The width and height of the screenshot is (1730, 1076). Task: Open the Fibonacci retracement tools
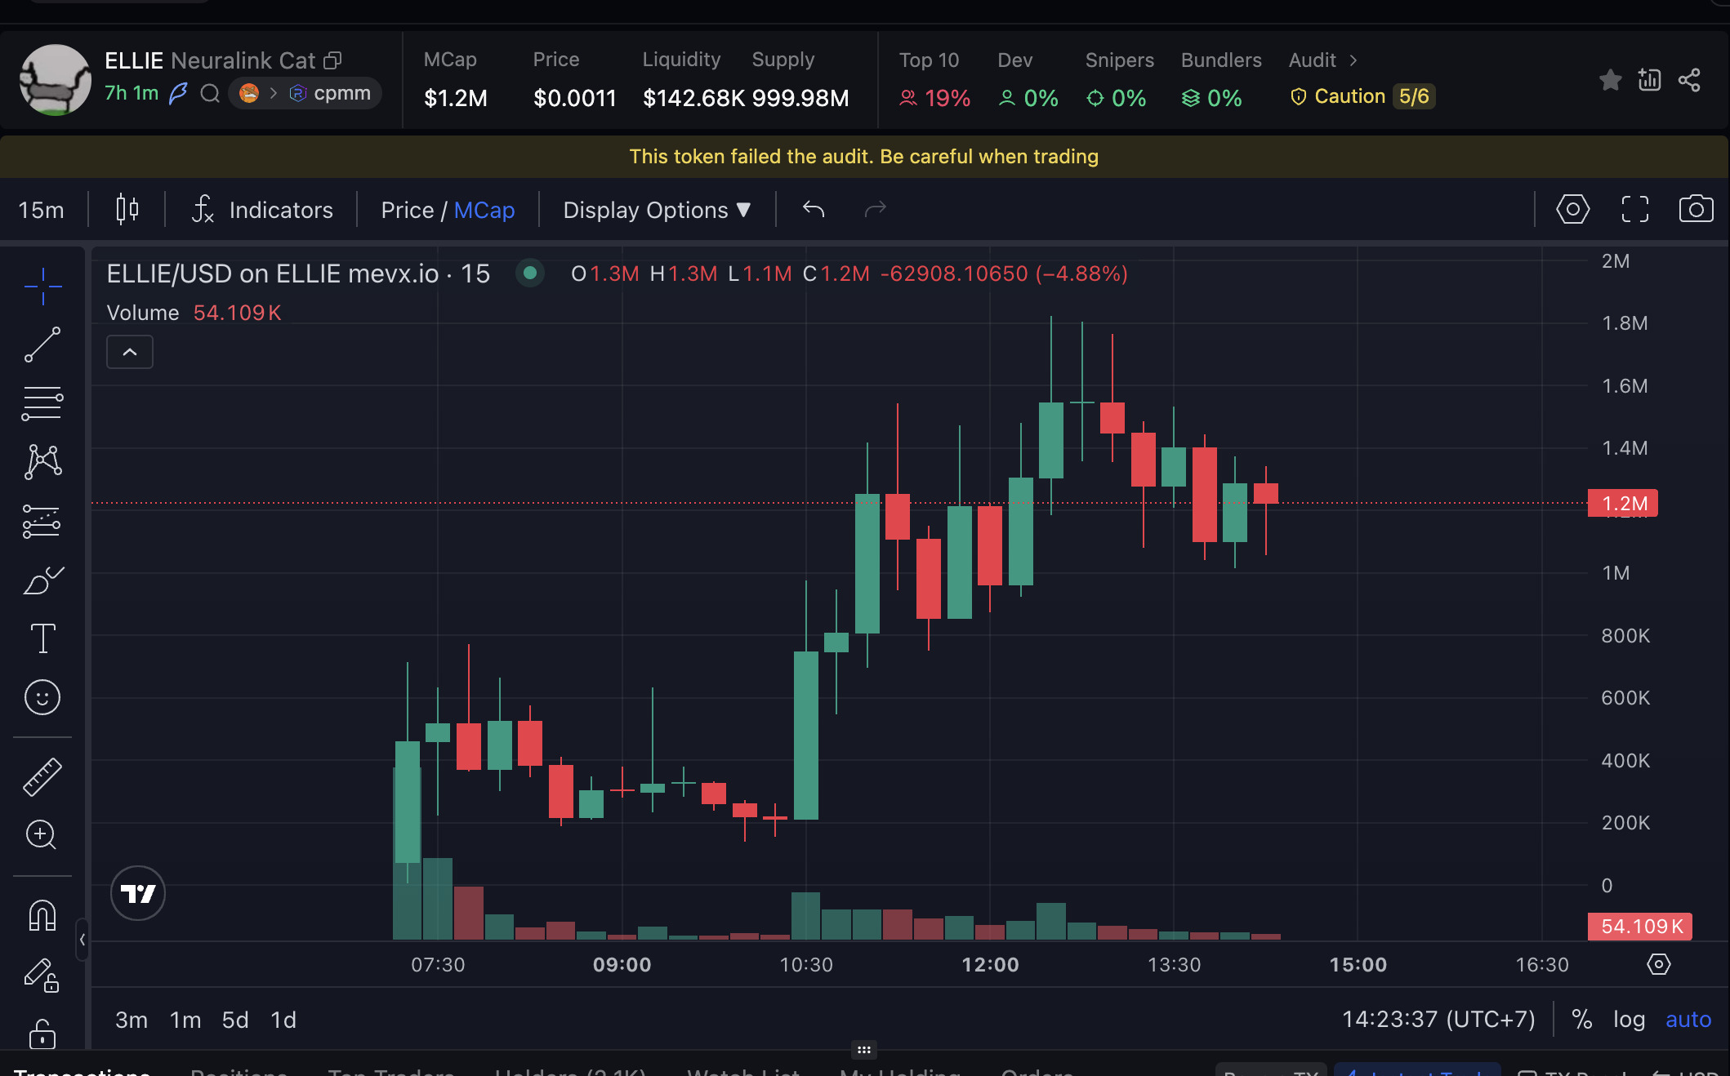[42, 403]
